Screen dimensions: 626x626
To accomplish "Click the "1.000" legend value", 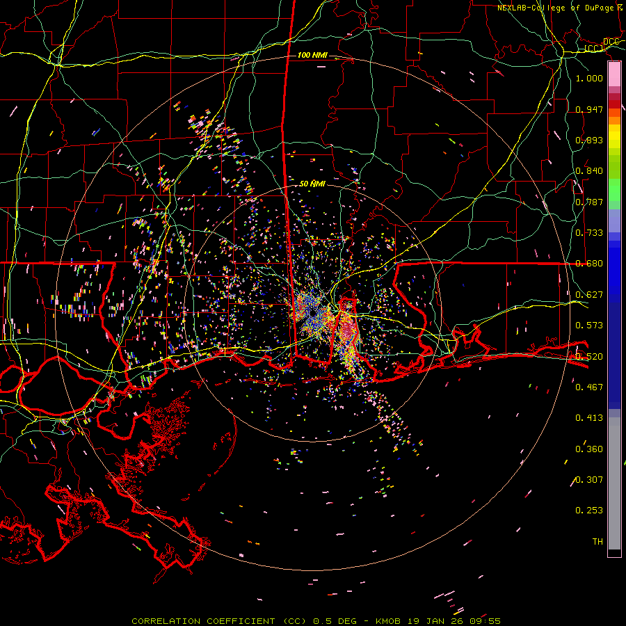I will click(589, 78).
